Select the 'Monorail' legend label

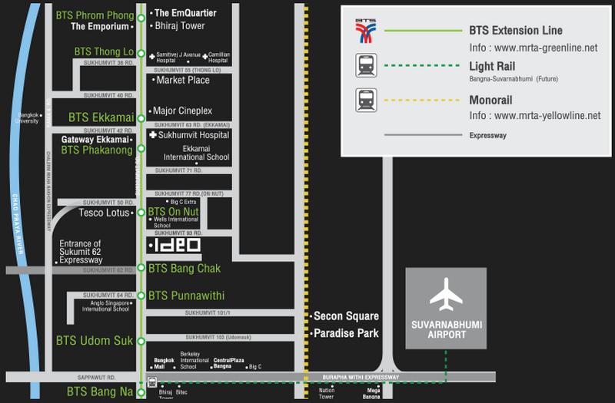tap(490, 101)
